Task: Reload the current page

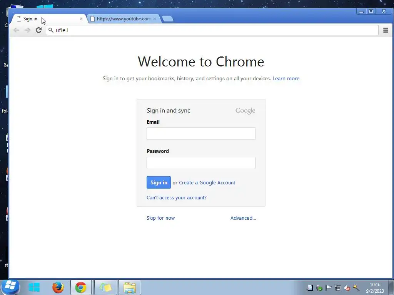Action: tap(38, 30)
